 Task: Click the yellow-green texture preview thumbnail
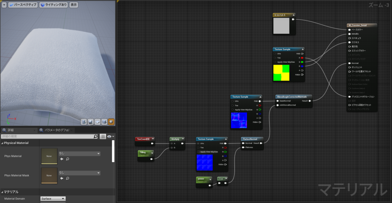(x=281, y=73)
